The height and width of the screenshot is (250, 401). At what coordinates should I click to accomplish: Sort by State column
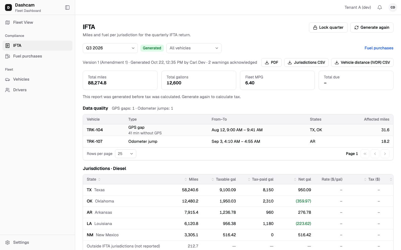[94, 179]
